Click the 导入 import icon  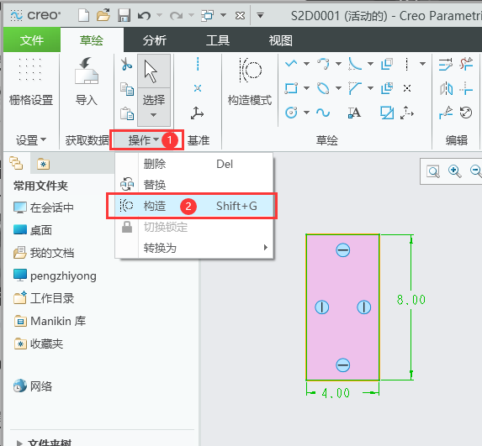coord(87,71)
